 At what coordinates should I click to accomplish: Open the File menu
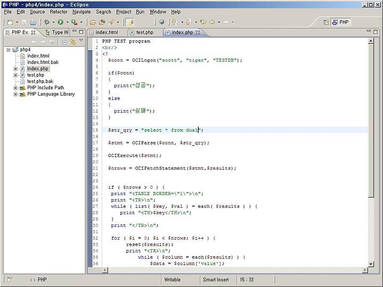point(7,12)
